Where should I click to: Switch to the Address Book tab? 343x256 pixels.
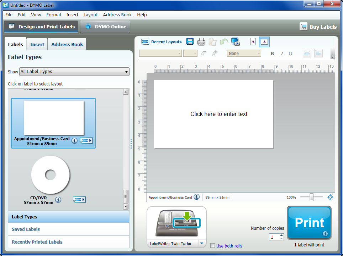point(67,44)
